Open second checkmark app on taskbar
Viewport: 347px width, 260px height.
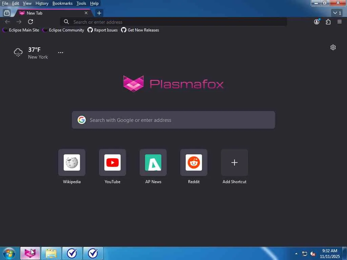pyautogui.click(x=93, y=253)
